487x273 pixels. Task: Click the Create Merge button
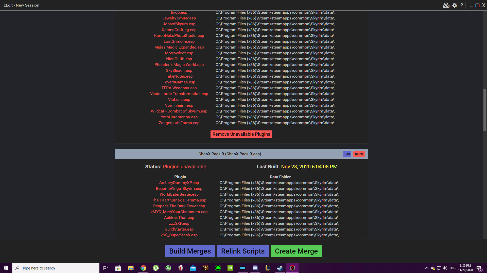pyautogui.click(x=296, y=251)
